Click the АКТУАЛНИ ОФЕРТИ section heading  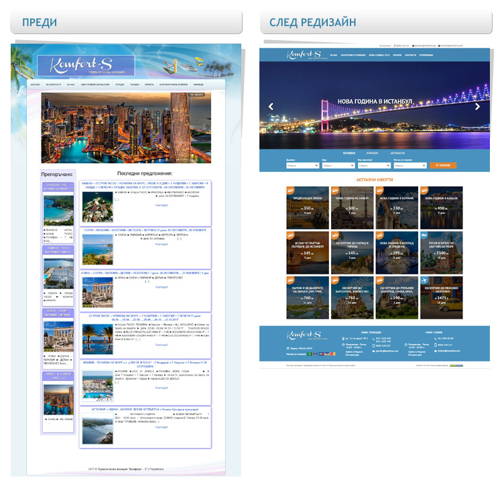tap(375, 179)
